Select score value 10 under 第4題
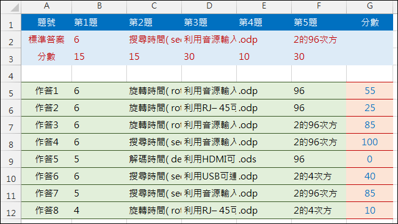The width and height of the screenshot is (398, 224). [264, 57]
